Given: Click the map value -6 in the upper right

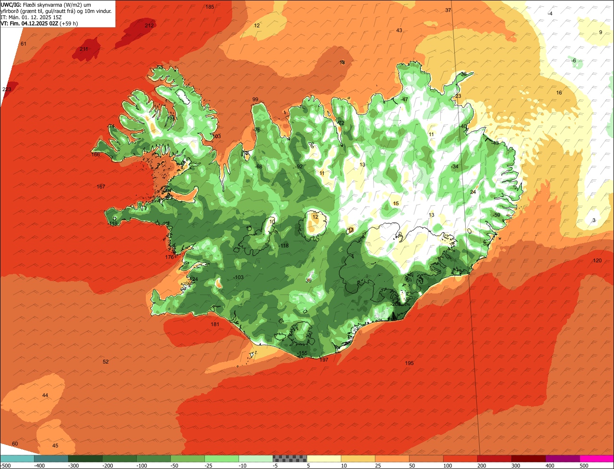Looking at the screenshot, I should (x=573, y=61).
